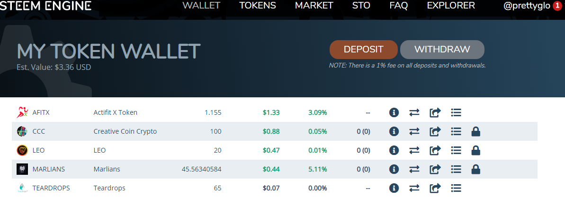Image resolution: width=565 pixels, height=197 pixels.
Task: Click the 3.09% change for AFITX
Action: point(318,112)
